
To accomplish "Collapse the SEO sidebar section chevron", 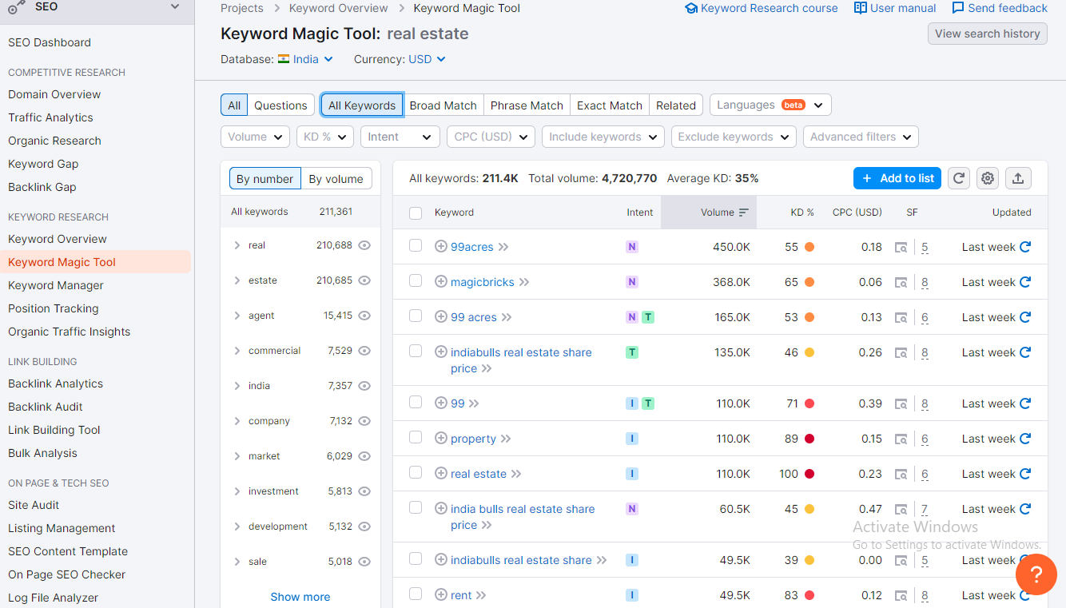I will pyautogui.click(x=176, y=7).
